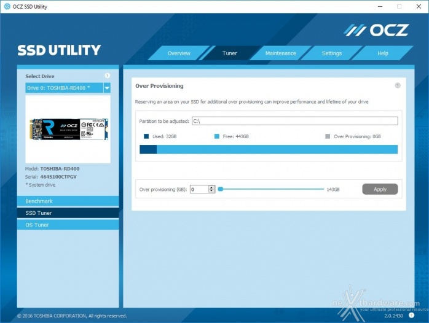
Task: Click the Select Drive help icon
Action: (107, 76)
